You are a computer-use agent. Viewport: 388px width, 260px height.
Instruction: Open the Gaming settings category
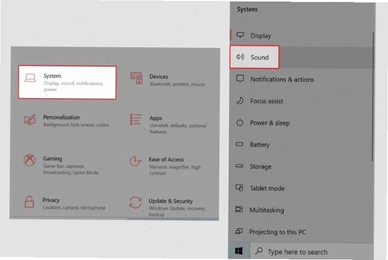click(61, 165)
